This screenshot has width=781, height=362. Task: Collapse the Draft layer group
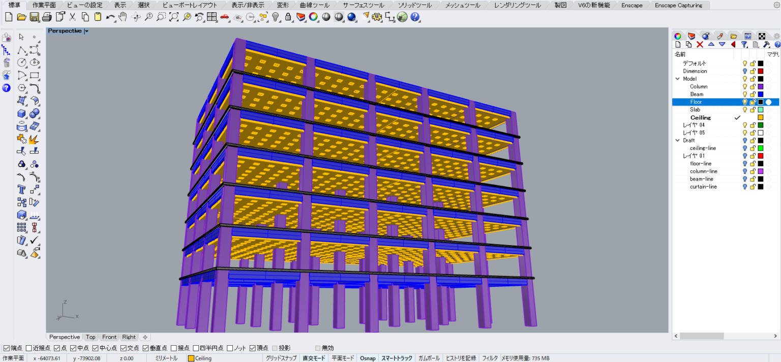[x=677, y=140]
